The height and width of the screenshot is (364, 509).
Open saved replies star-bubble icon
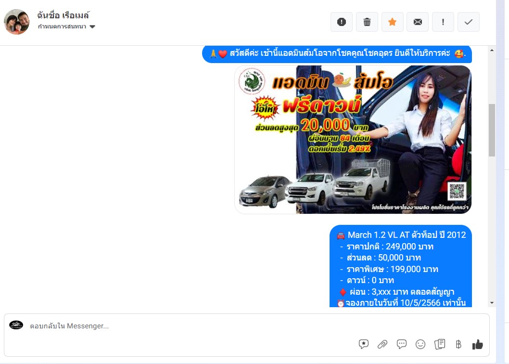click(x=364, y=344)
